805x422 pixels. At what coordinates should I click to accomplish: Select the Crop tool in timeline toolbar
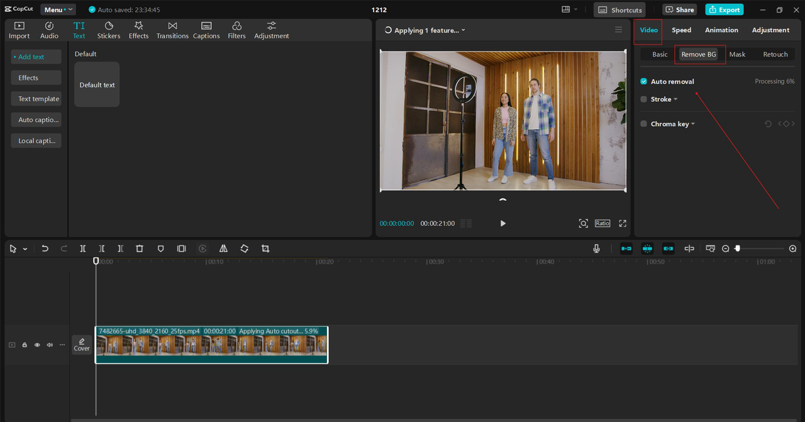(265, 249)
